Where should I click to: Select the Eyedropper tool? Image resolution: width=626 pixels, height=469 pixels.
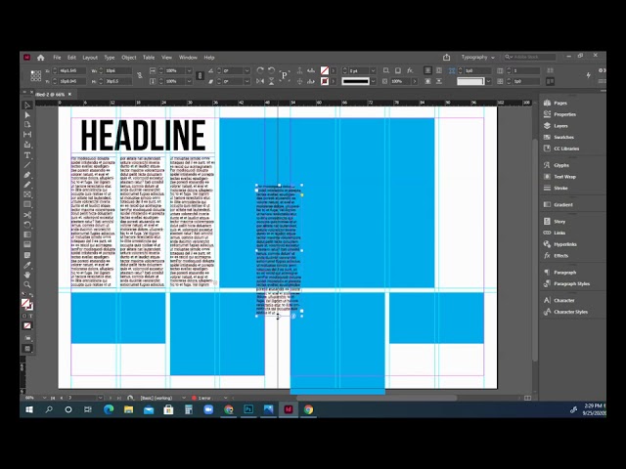click(x=27, y=265)
